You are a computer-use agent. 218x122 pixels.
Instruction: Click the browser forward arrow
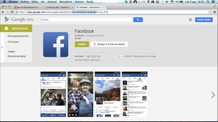7,12
